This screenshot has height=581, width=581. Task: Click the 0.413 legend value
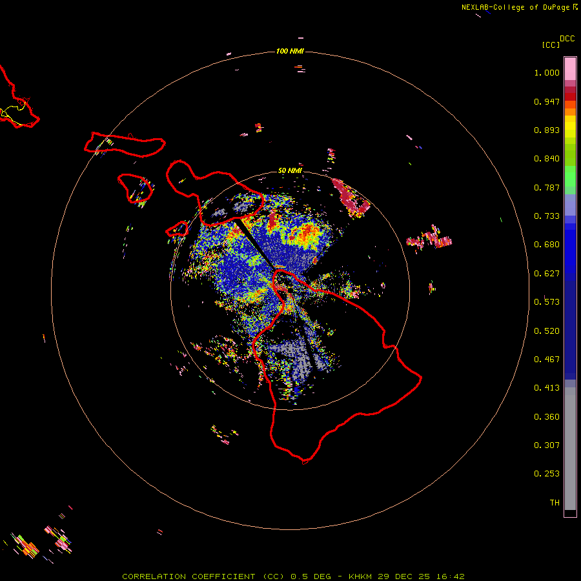(x=547, y=388)
